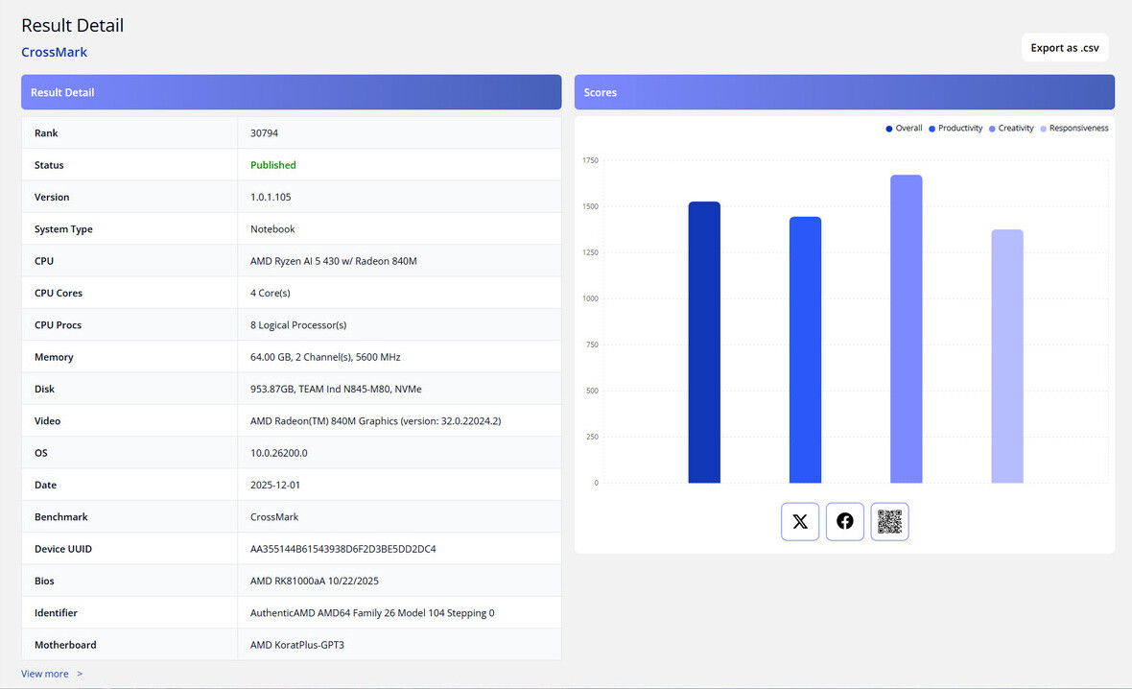Image resolution: width=1132 pixels, height=689 pixels.
Task: Click the Export as .csv button
Action: [x=1065, y=48]
